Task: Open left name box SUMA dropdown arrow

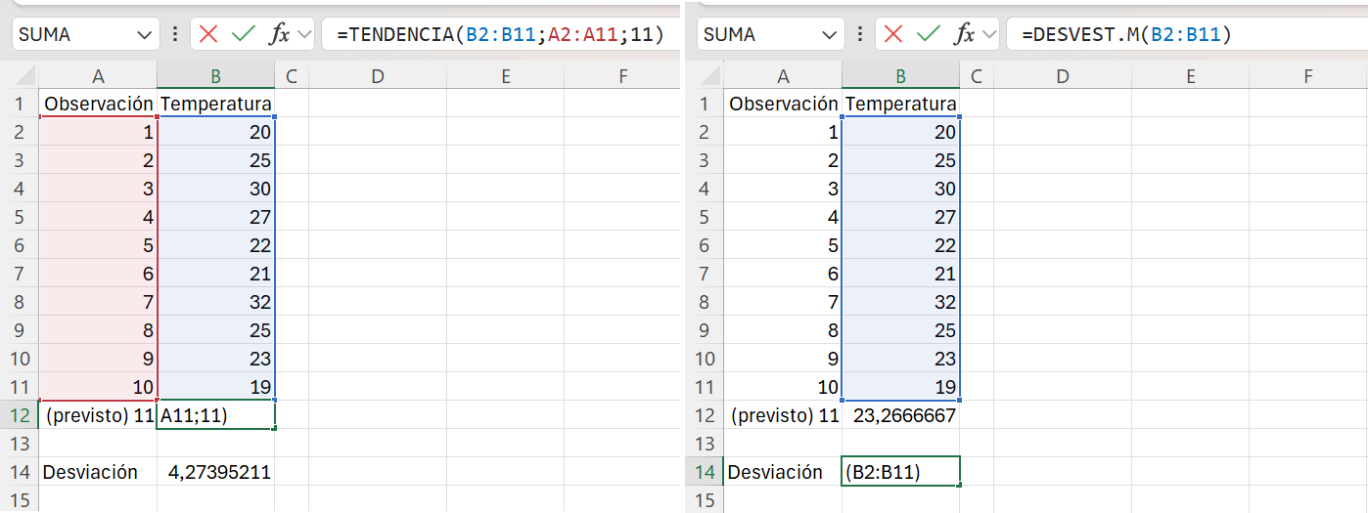Action: click(145, 34)
